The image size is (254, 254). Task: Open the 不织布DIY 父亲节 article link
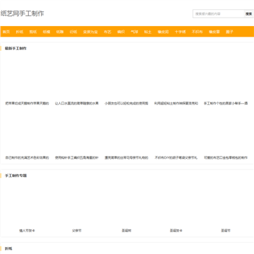pyautogui.click(x=176, y=158)
